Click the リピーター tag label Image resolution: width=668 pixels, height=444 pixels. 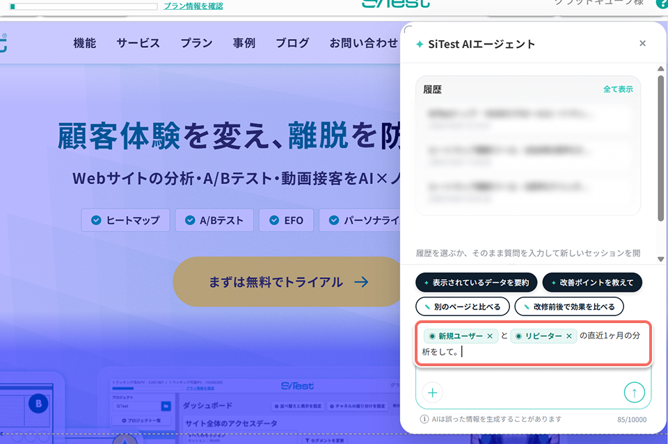coord(543,336)
